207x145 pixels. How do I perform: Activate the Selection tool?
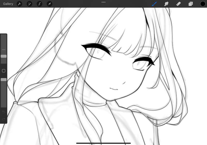click(x=40, y=4)
